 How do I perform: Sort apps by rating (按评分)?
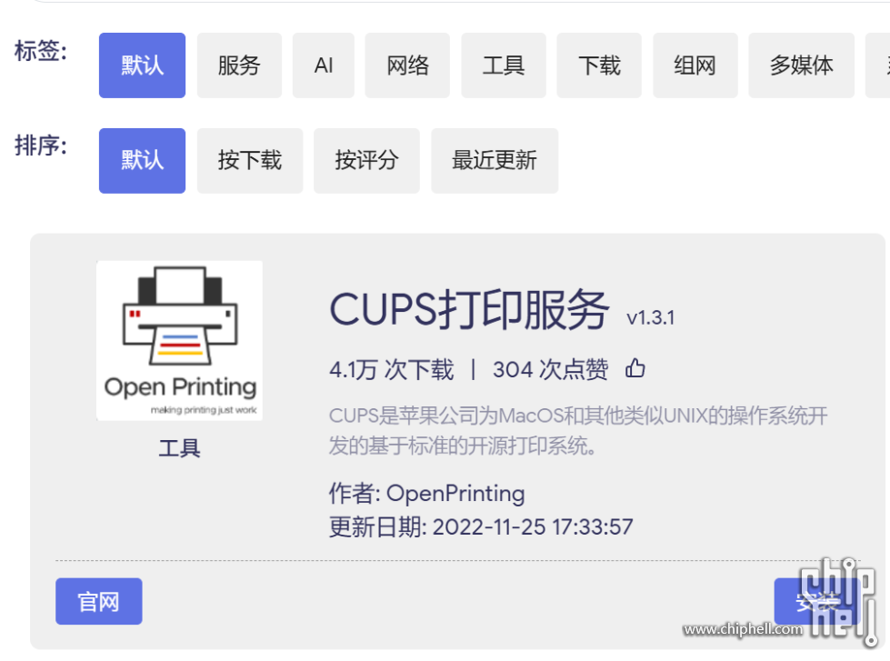pos(366,161)
